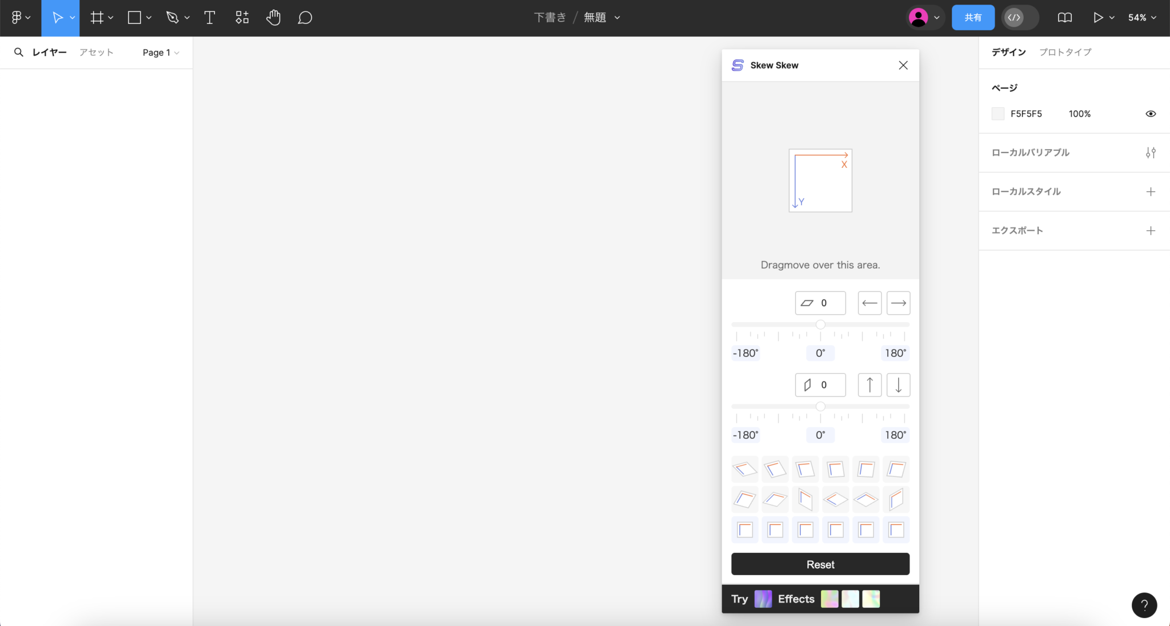Screen dimensions: 1170x626
Task: Open the Comment tool
Action: 305,18
